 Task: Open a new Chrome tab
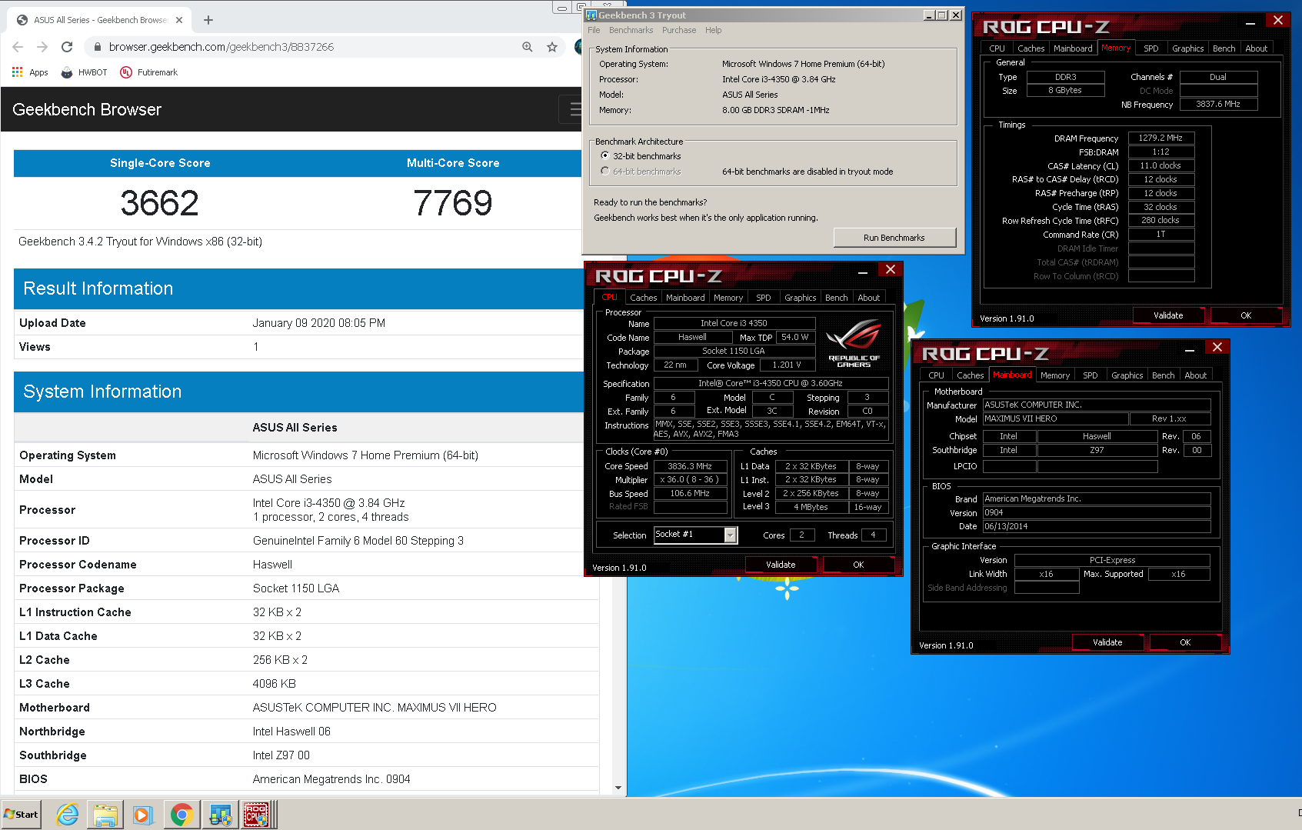pos(208,20)
